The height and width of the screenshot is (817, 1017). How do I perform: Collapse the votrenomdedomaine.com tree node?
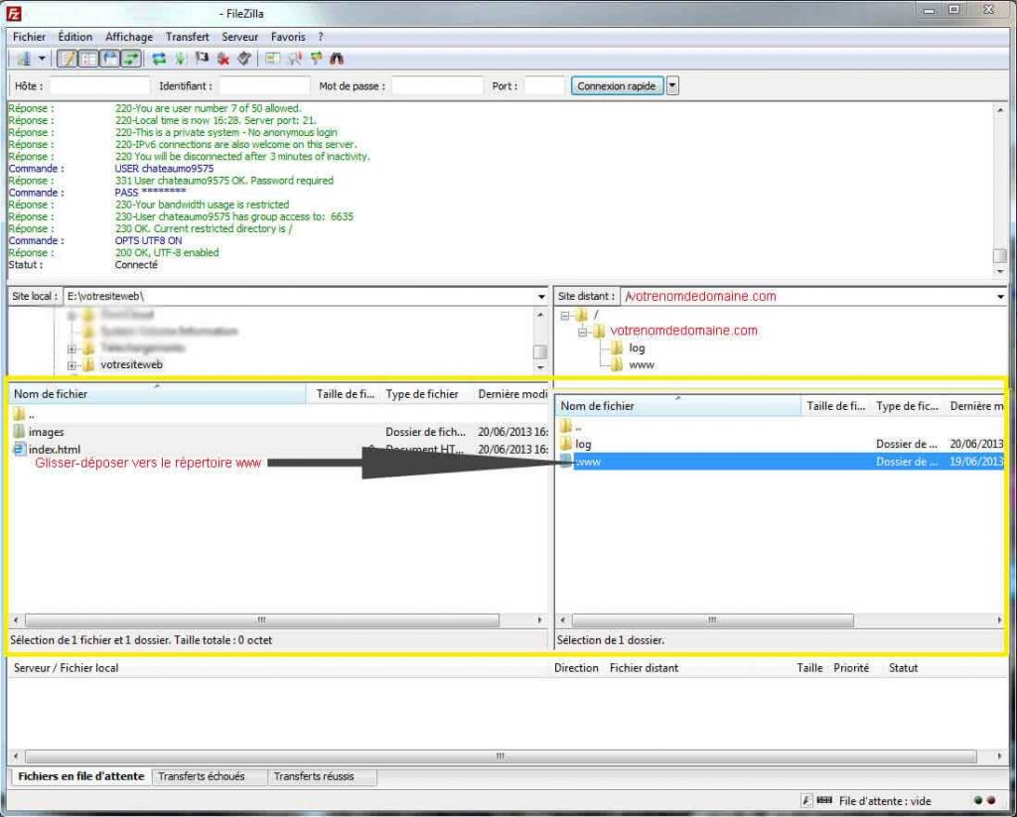[x=582, y=332]
